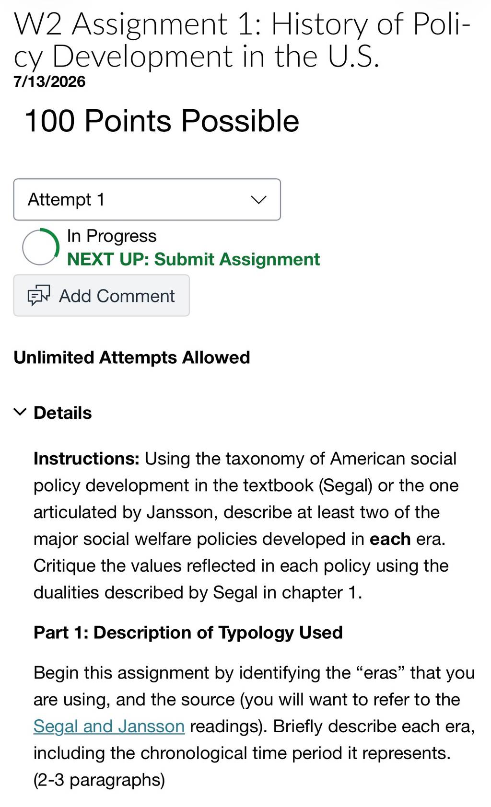Viewport: 491px width, 807px height.
Task: Click the 'Begin this assignment by identifying' paragraph
Action: pyautogui.click(x=254, y=726)
